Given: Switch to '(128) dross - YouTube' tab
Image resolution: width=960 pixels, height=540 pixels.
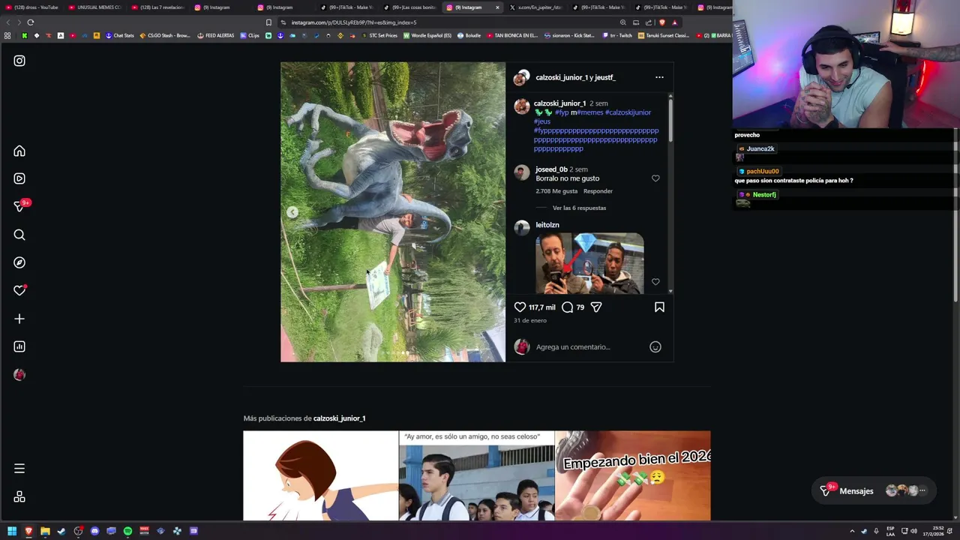Looking at the screenshot, I should tap(31, 7).
